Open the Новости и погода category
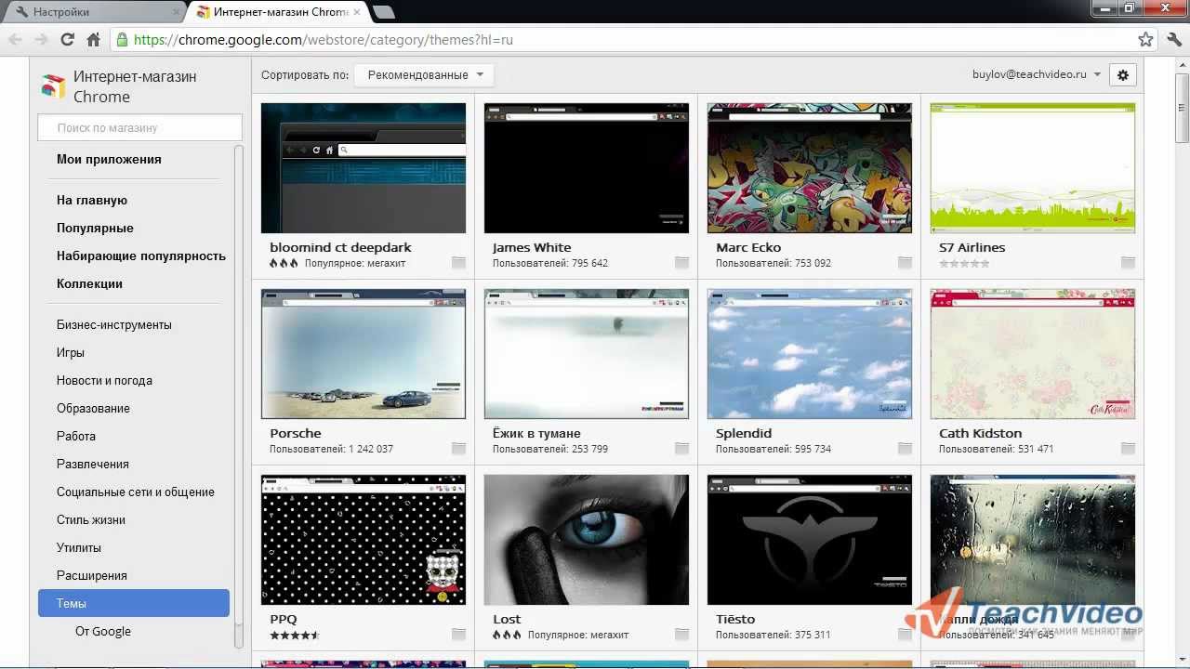The width and height of the screenshot is (1190, 669). pyautogui.click(x=104, y=380)
